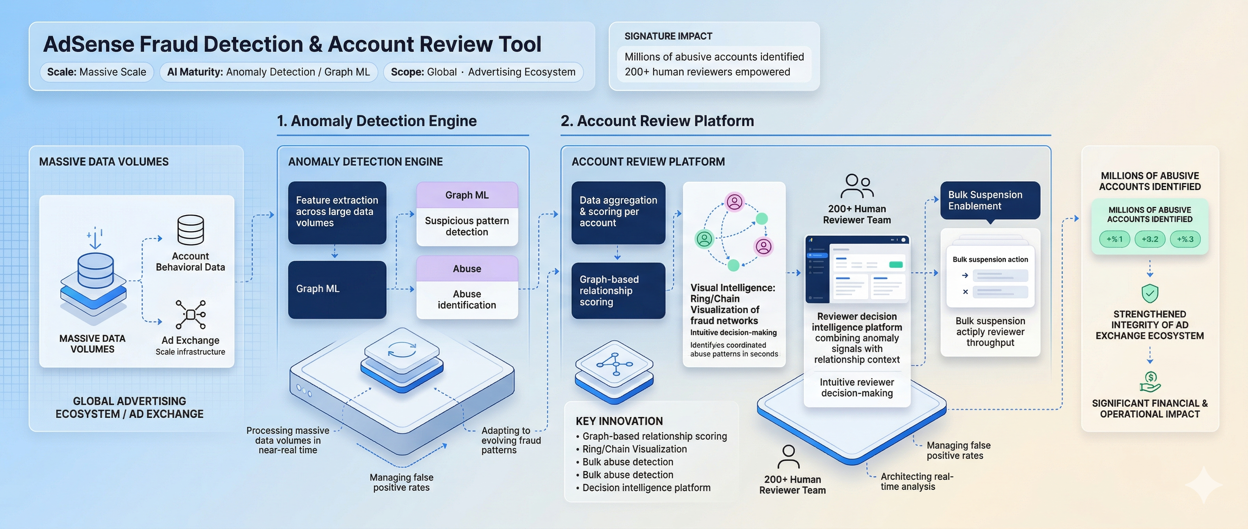This screenshot has height=529, width=1248.
Task: Click the dark blue Graph ML box
Action: [337, 289]
